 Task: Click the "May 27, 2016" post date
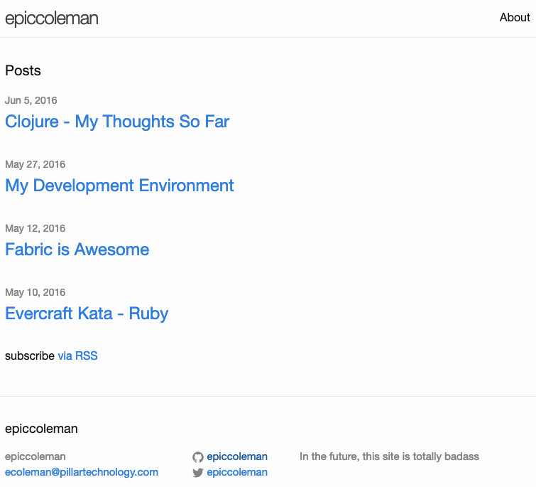(35, 164)
